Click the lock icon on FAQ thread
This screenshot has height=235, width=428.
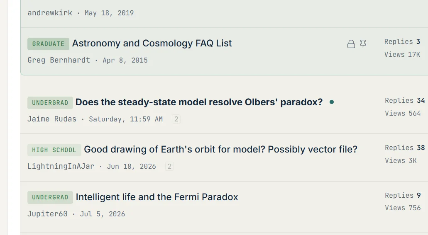351,44
